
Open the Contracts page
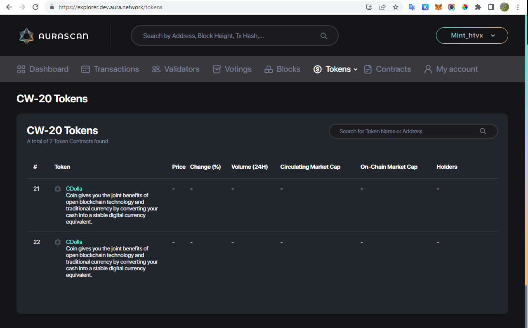tap(387, 69)
